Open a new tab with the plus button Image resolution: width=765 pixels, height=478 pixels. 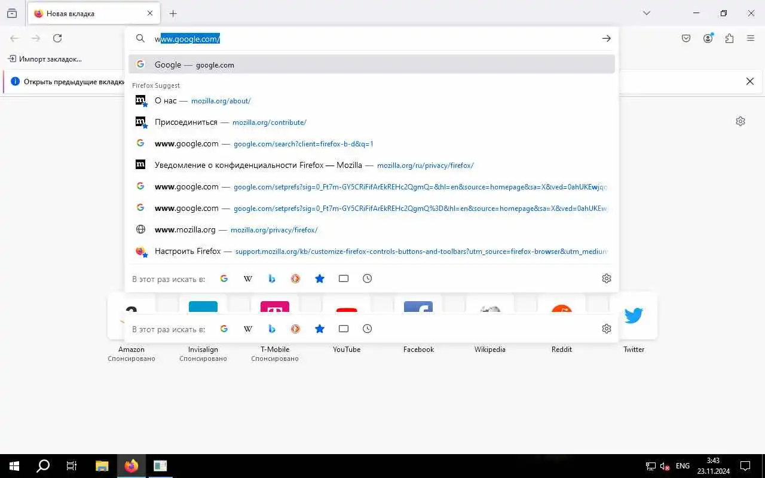click(x=173, y=13)
